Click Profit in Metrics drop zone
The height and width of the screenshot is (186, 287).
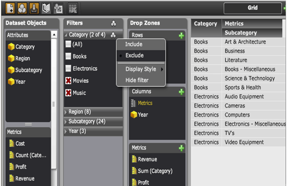click(140, 182)
